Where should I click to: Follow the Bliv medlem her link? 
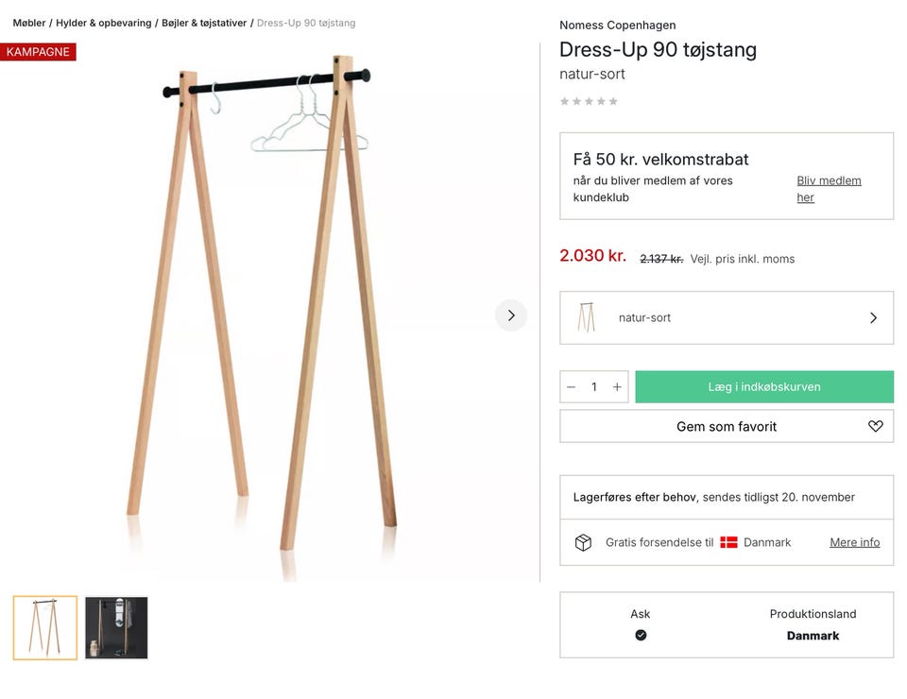[828, 189]
